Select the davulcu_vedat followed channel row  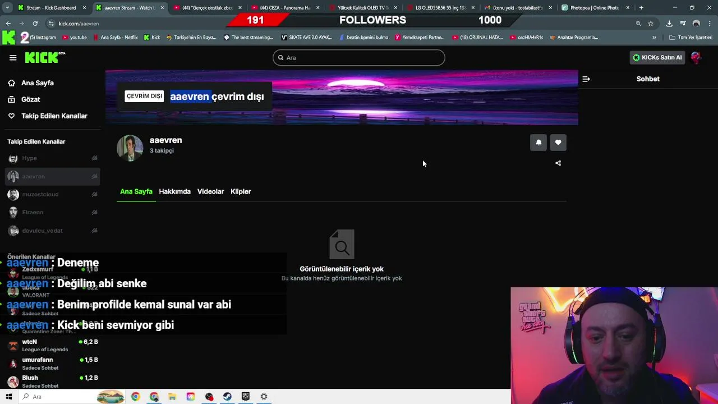coord(52,231)
